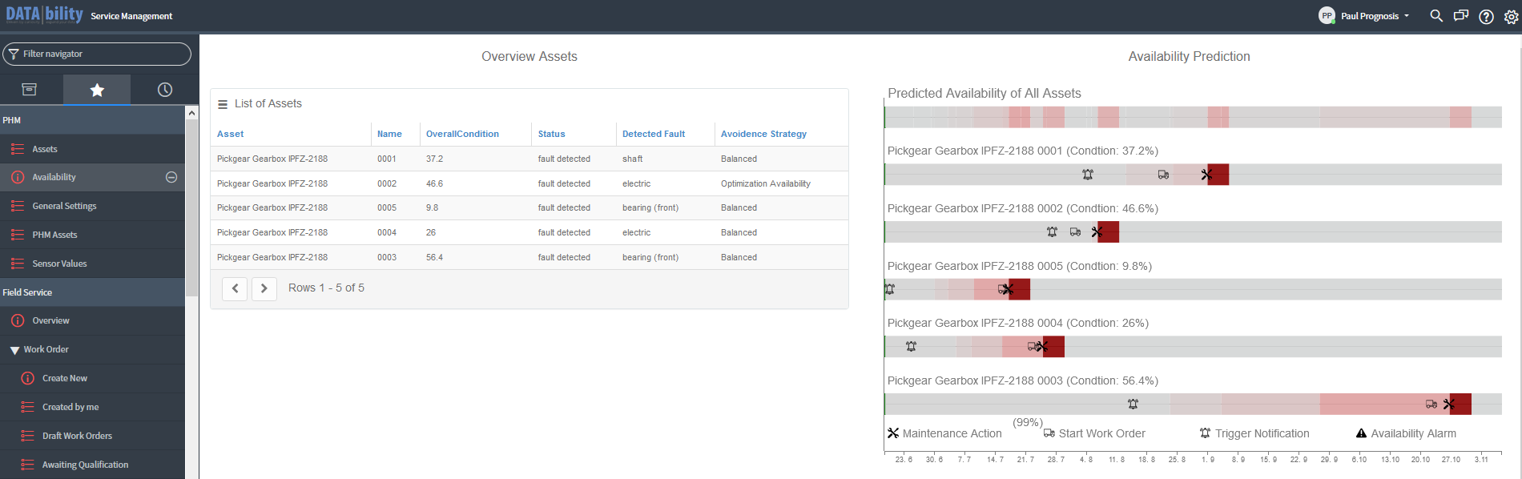Click notification bell marker on asset 0005 bar
This screenshot has height=479, width=1522.
[889, 289]
